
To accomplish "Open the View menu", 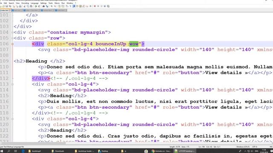I will (18, 3).
